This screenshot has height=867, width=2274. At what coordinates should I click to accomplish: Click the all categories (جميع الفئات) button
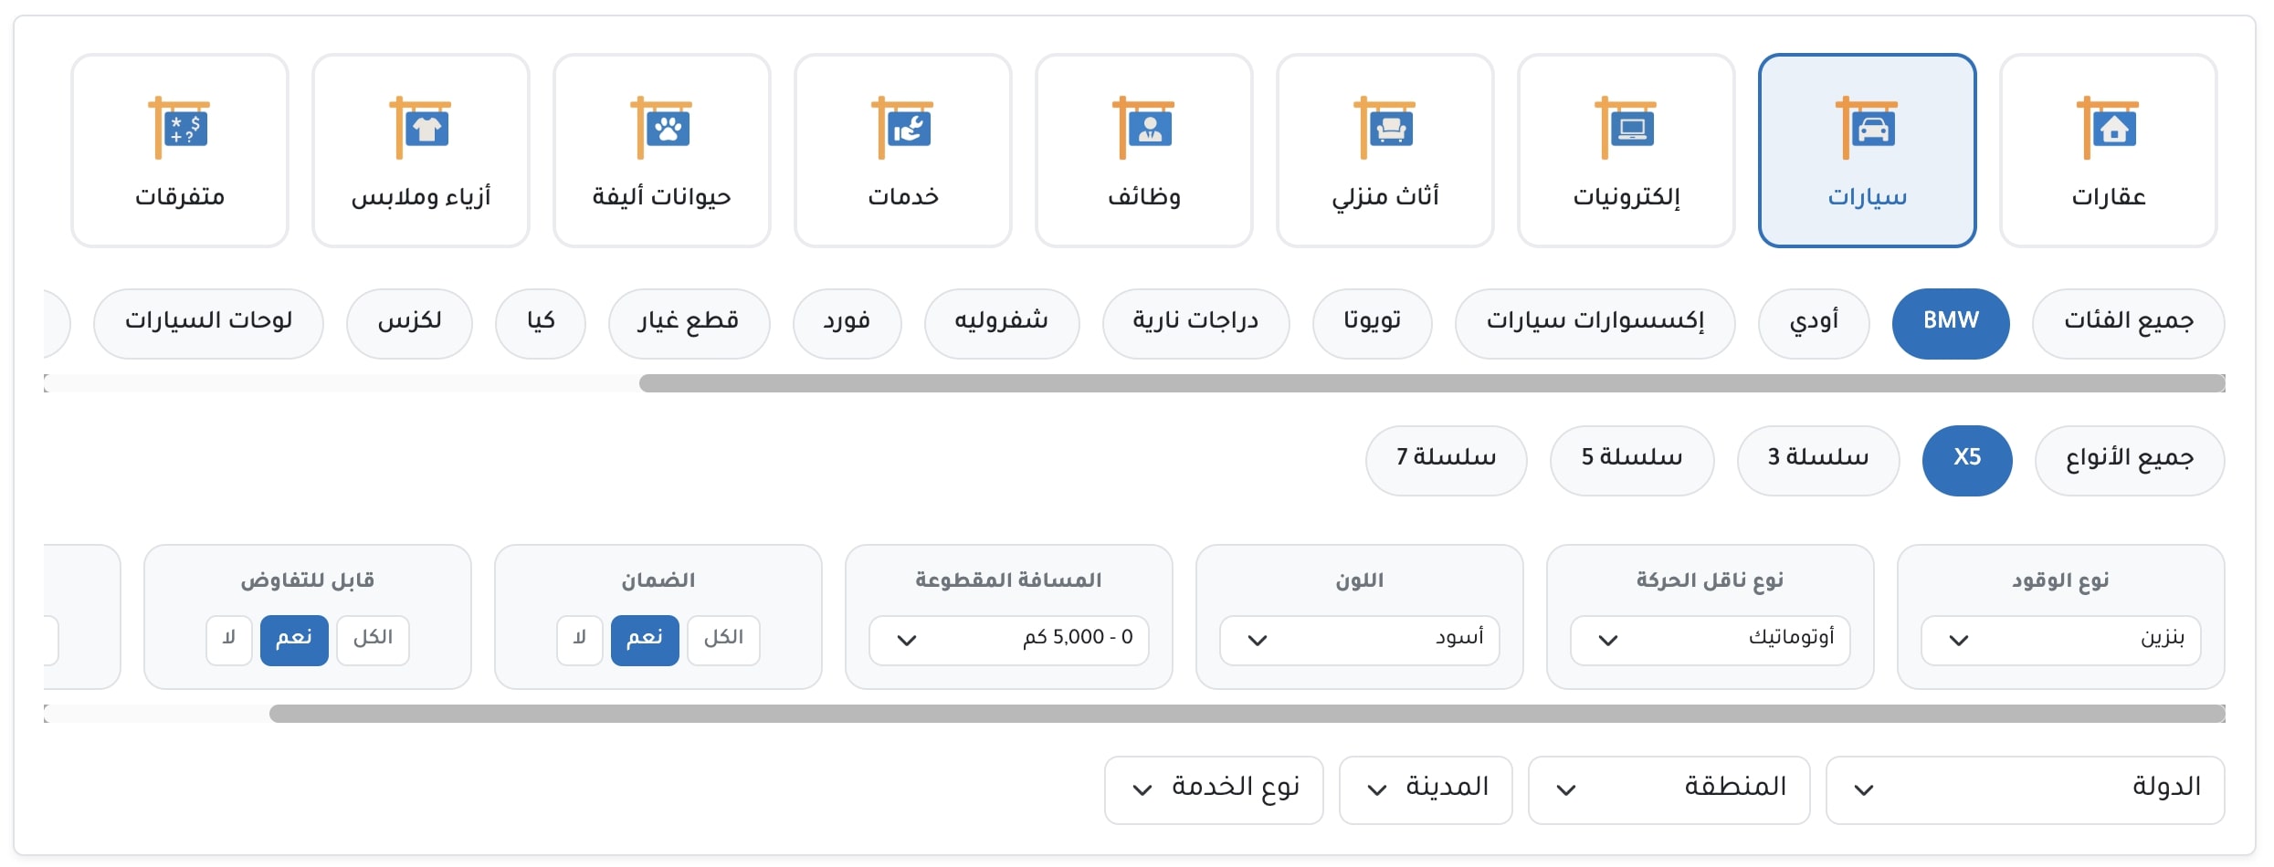[x=2128, y=323]
